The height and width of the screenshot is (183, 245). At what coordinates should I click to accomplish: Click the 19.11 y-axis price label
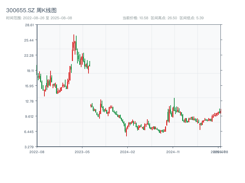click(29, 71)
